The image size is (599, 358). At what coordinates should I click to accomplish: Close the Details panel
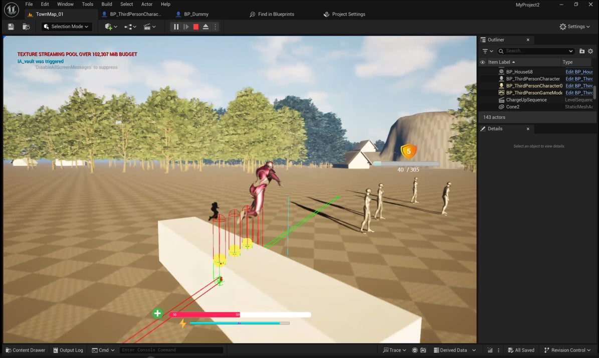[528, 129]
